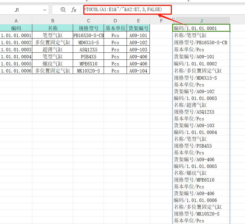Select column F header

pyautogui.click(x=161, y=21)
